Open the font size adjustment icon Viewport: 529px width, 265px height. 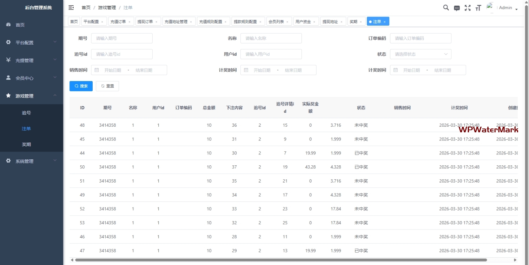coord(478,8)
